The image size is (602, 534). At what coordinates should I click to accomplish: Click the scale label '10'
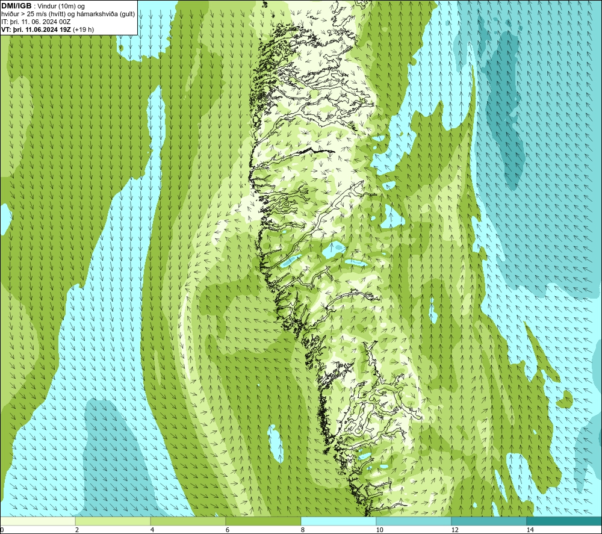point(380,530)
